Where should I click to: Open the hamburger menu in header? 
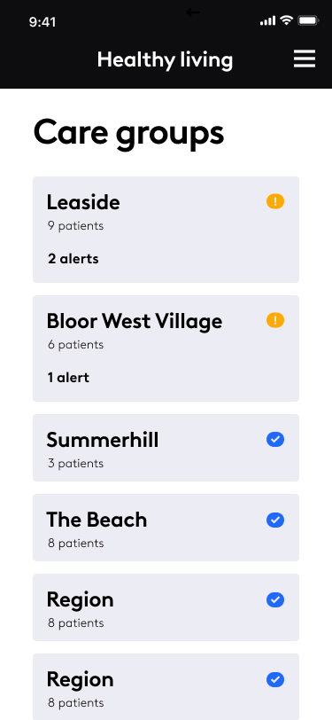[305, 59]
